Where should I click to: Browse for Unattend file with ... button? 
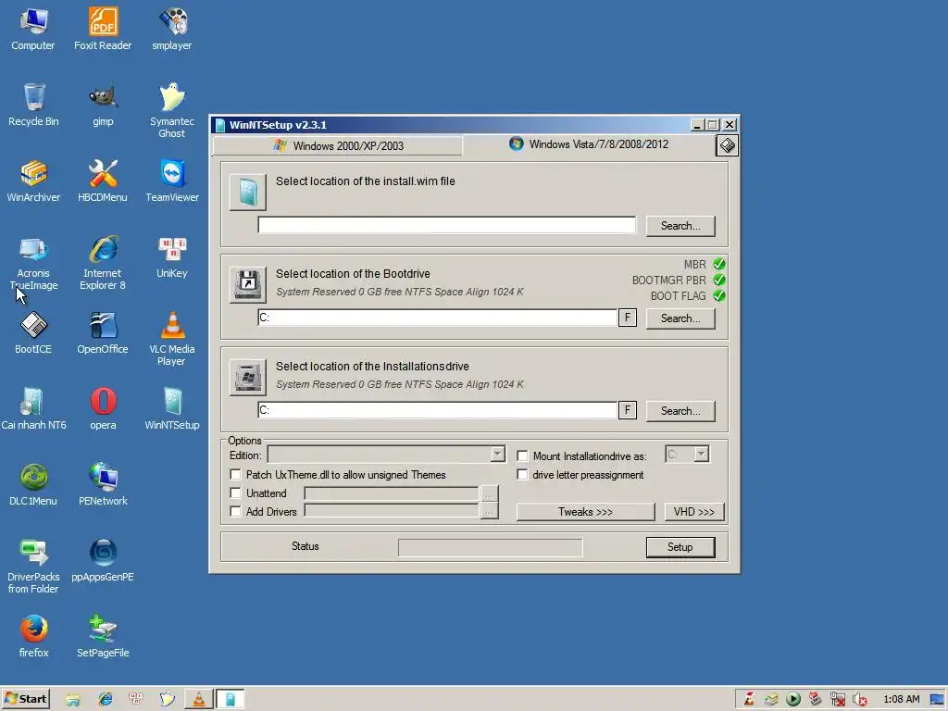pos(489,494)
